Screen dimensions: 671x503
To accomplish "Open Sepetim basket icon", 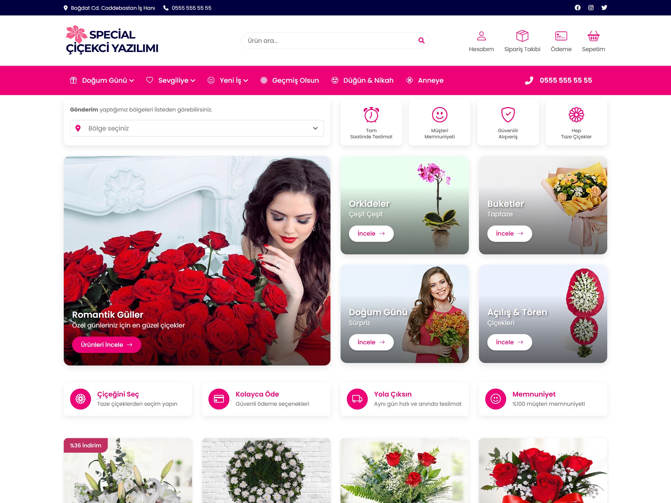I will [x=593, y=36].
